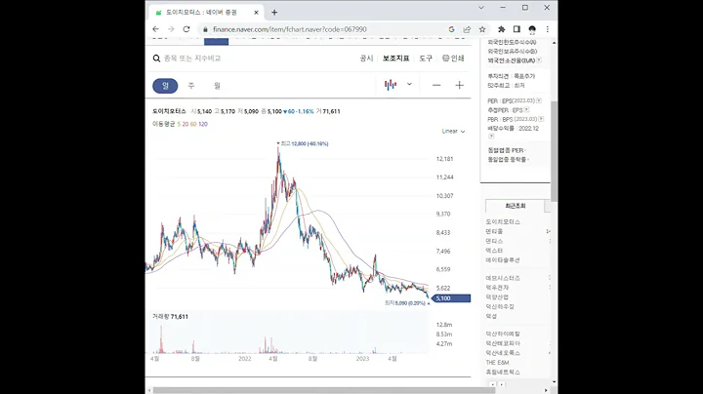Open 보조지표 indicators menu
Viewport: 703px width, 394px height.
(x=395, y=59)
